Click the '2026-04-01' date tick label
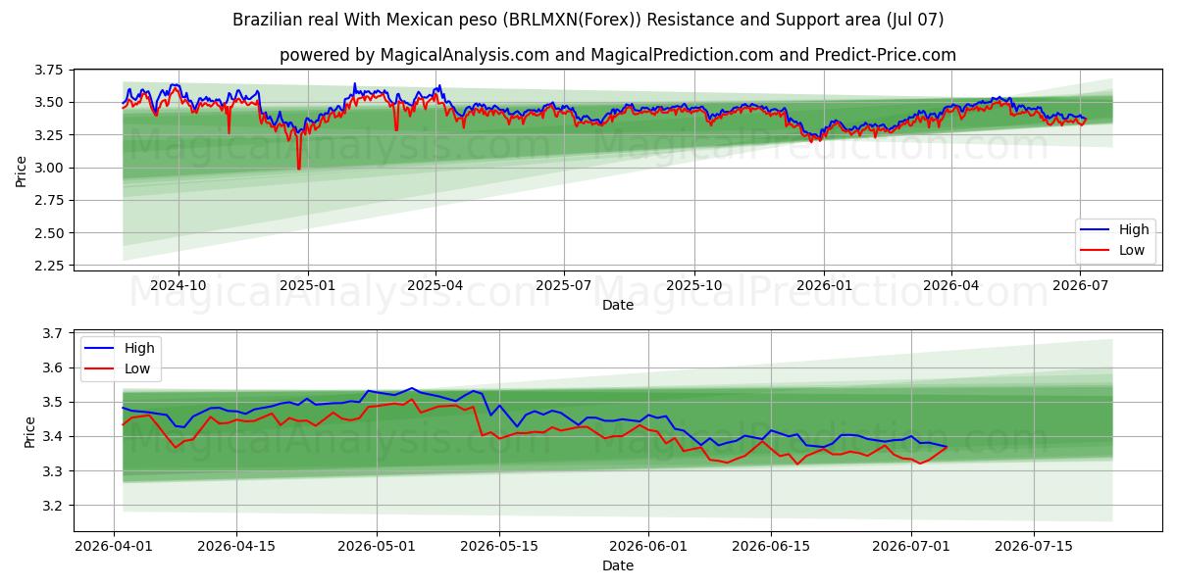The width and height of the screenshot is (1177, 588). click(x=115, y=546)
